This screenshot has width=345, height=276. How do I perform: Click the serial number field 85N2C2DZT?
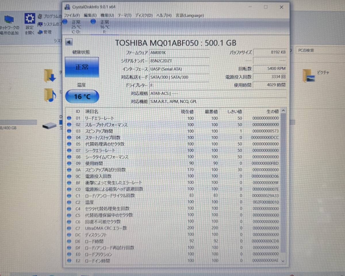coord(179,61)
